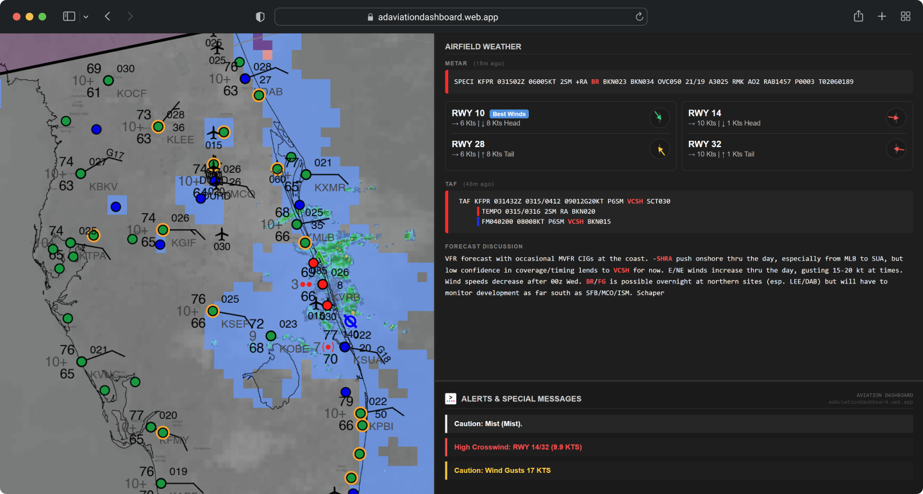Toggle the Safari sidebar panel

tap(69, 16)
